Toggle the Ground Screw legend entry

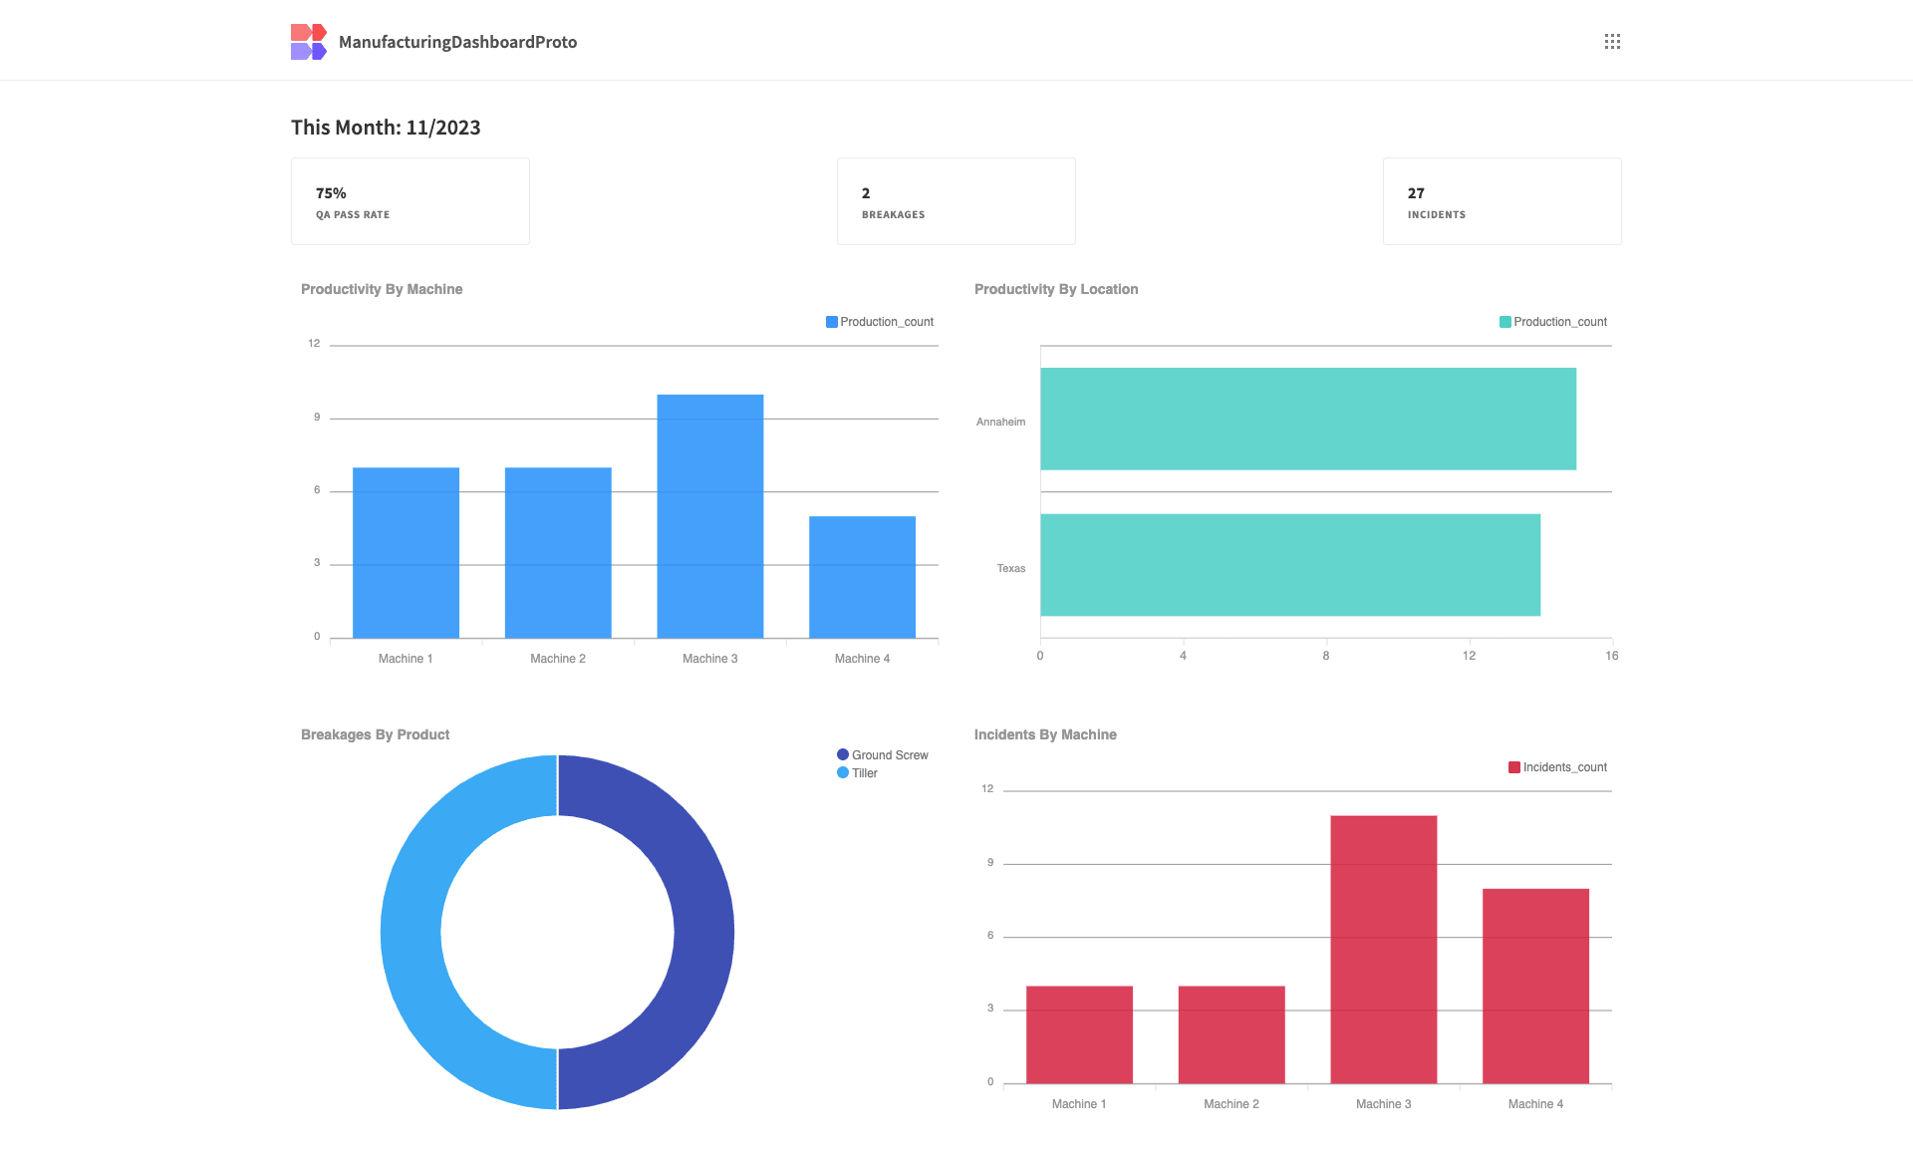pos(883,755)
